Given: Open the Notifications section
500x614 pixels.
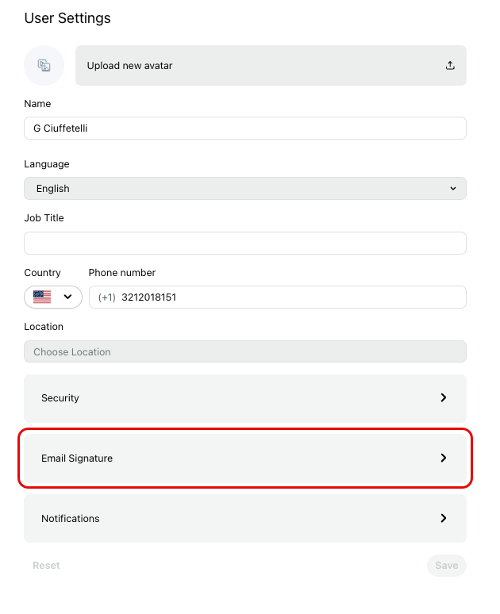Looking at the screenshot, I should (245, 519).
